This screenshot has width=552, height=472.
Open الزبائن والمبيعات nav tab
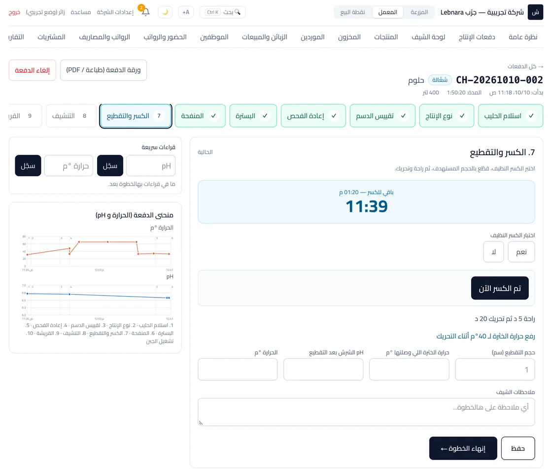pos(264,37)
